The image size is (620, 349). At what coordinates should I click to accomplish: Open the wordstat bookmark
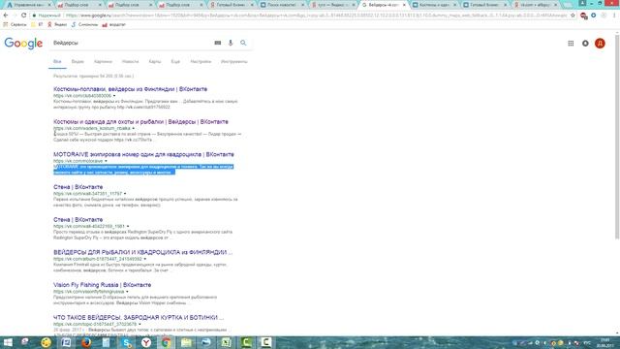(x=114, y=24)
